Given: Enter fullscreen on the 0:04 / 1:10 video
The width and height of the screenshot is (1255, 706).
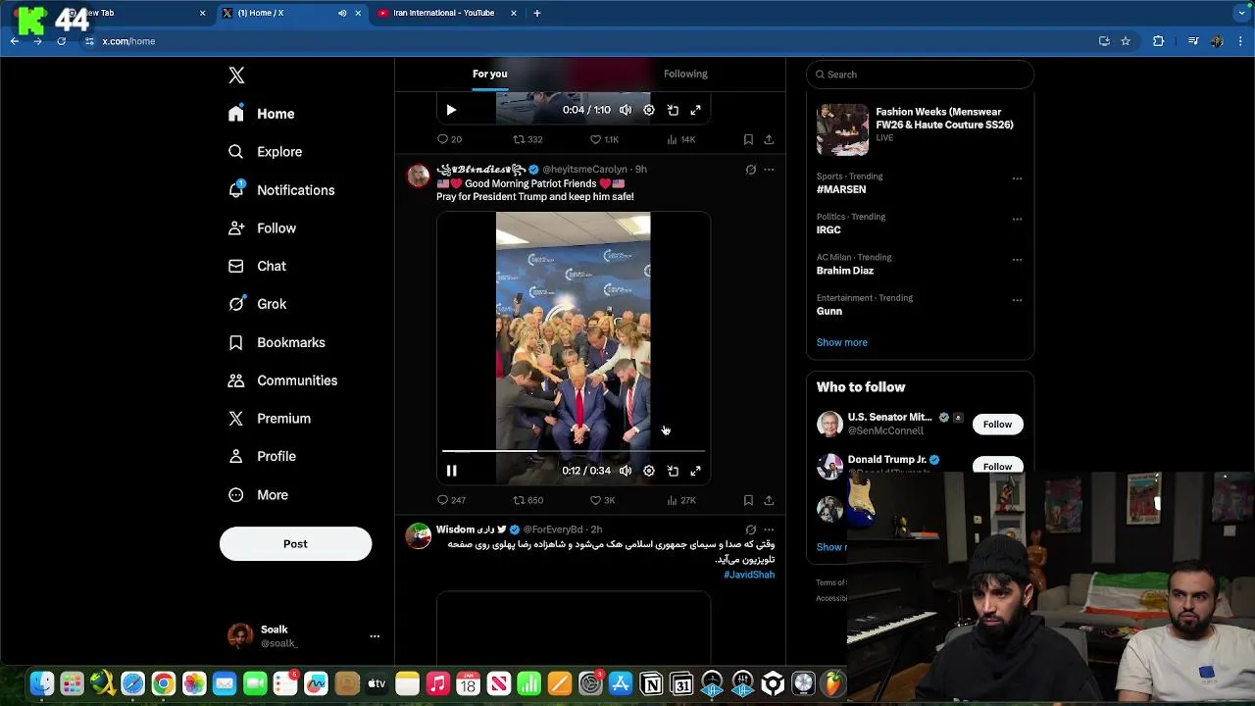Looking at the screenshot, I should pyautogui.click(x=696, y=110).
